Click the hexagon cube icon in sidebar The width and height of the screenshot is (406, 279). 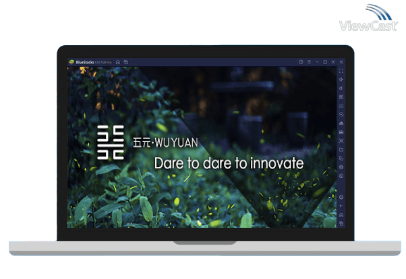pos(341,167)
